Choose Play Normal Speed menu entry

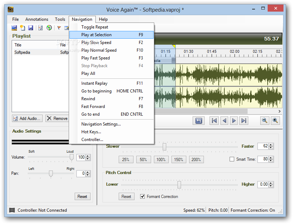click(x=112, y=50)
